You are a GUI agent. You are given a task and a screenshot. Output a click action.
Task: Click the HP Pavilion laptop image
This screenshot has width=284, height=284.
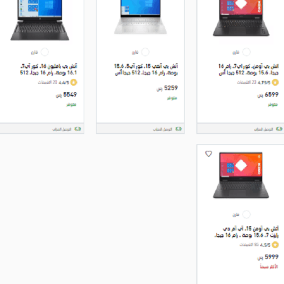[40, 20]
